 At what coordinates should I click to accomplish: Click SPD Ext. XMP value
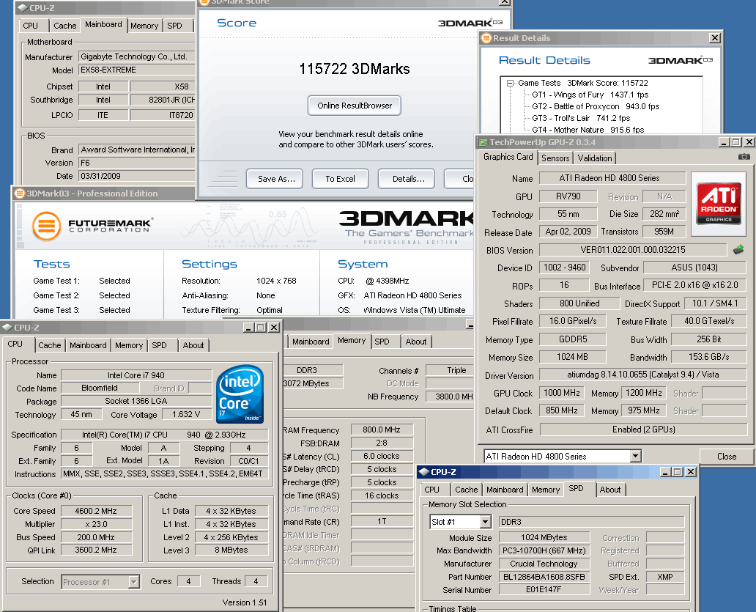(665, 577)
